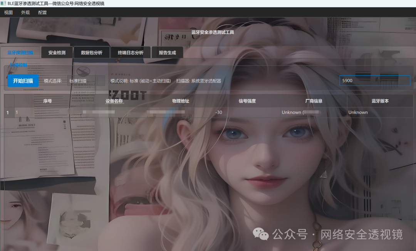Click the vendor cell starting with Unknown (

pos(314,112)
